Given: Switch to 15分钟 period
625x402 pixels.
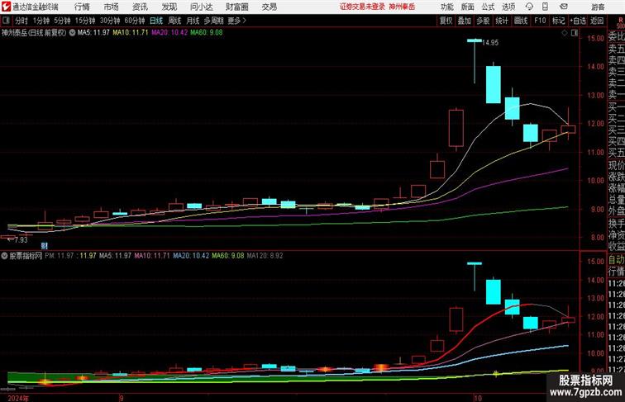Looking at the screenshot, I should [x=85, y=21].
